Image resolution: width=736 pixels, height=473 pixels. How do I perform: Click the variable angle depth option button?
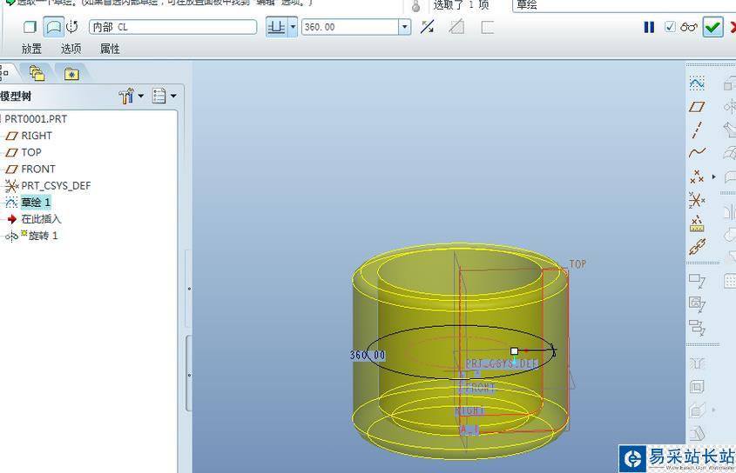pyautogui.click(x=276, y=27)
